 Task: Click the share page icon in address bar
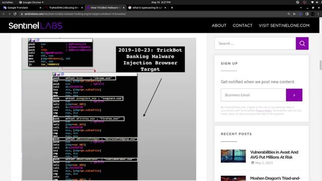(x=294, y=14)
